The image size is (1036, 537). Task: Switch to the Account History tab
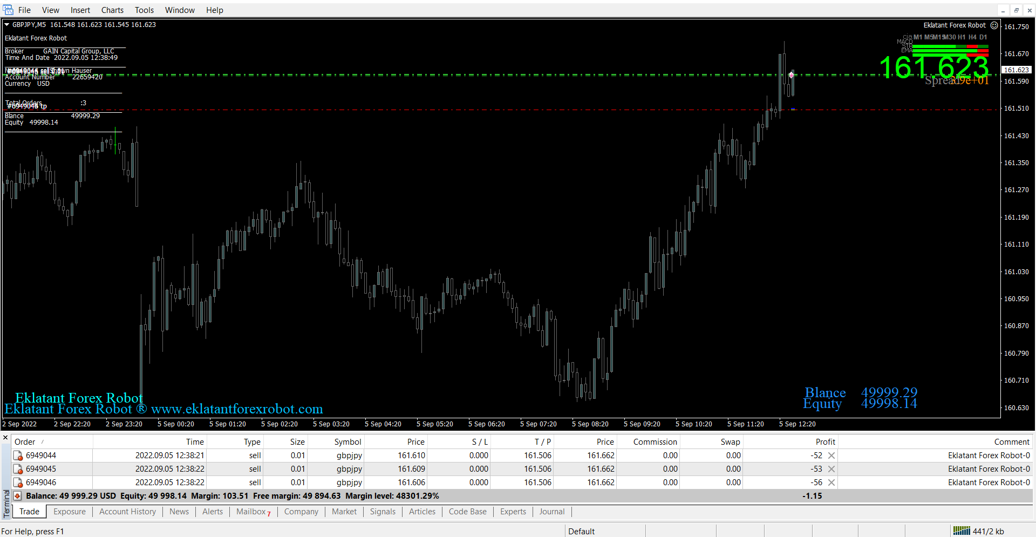[127, 512]
